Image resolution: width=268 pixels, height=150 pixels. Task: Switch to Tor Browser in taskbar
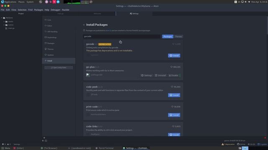tap(49, 148)
